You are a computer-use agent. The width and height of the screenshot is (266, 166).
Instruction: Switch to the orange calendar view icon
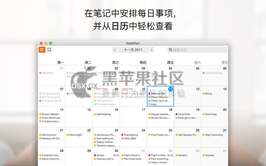[42, 50]
